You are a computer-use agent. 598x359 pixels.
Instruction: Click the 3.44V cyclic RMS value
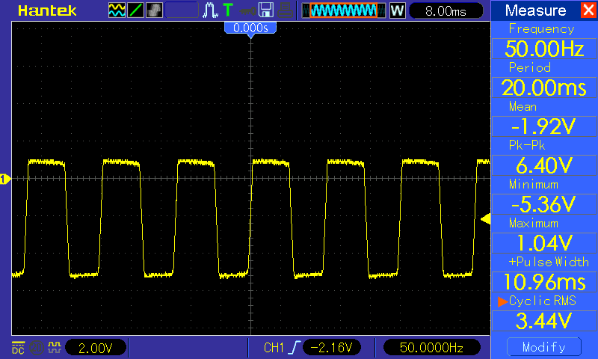[x=544, y=321]
